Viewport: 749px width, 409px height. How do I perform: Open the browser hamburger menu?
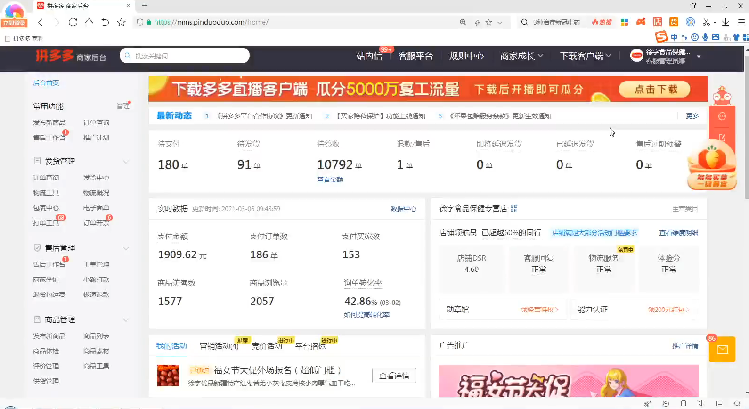click(741, 22)
